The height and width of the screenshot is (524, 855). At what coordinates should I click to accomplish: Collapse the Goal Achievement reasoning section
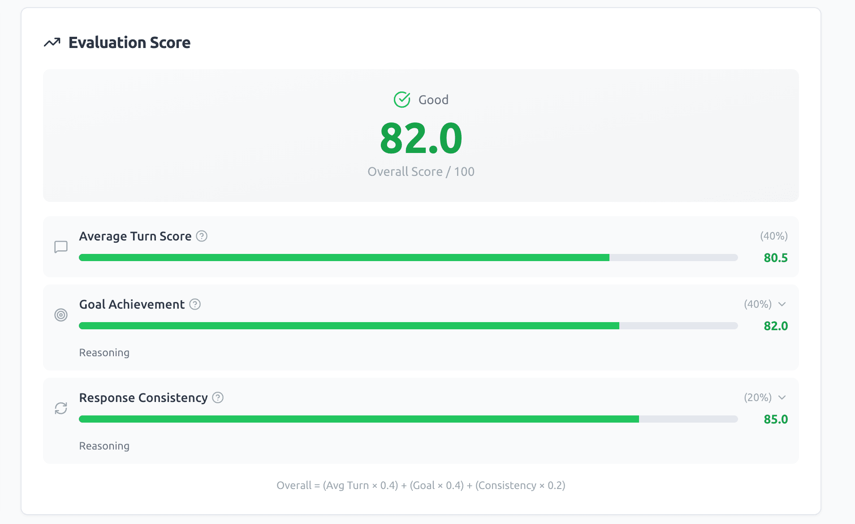782,304
